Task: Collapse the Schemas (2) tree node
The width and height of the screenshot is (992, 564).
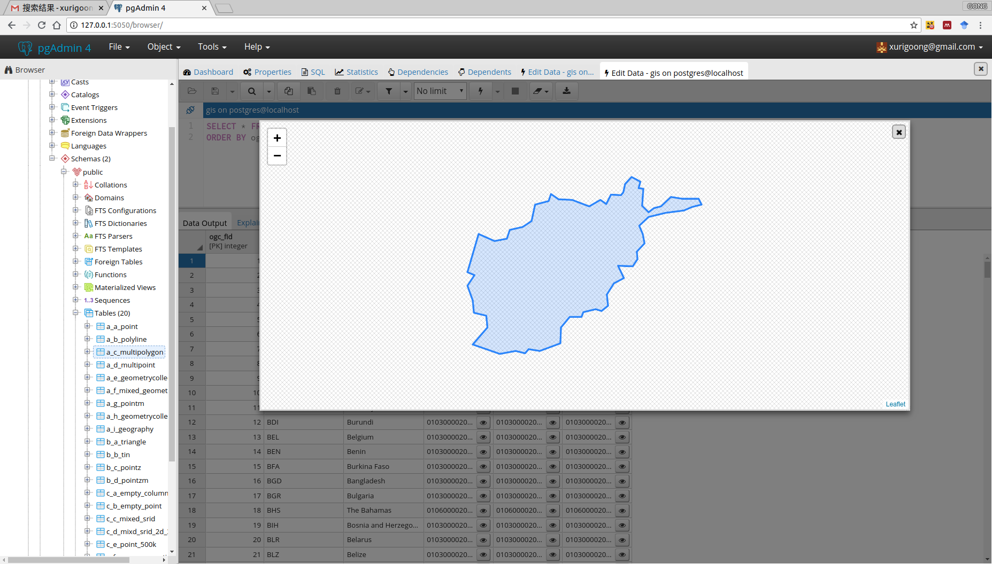Action: coord(52,159)
